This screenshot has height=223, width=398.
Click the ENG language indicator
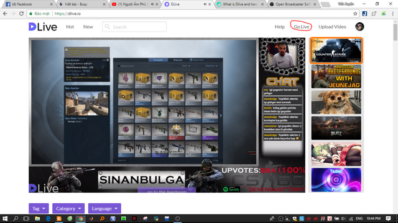[x=359, y=219]
